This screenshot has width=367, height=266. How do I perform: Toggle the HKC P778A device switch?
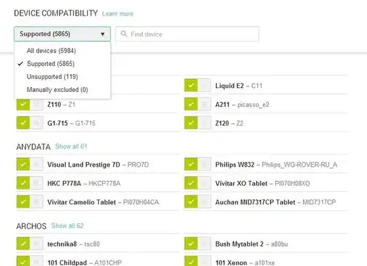pos(30,183)
